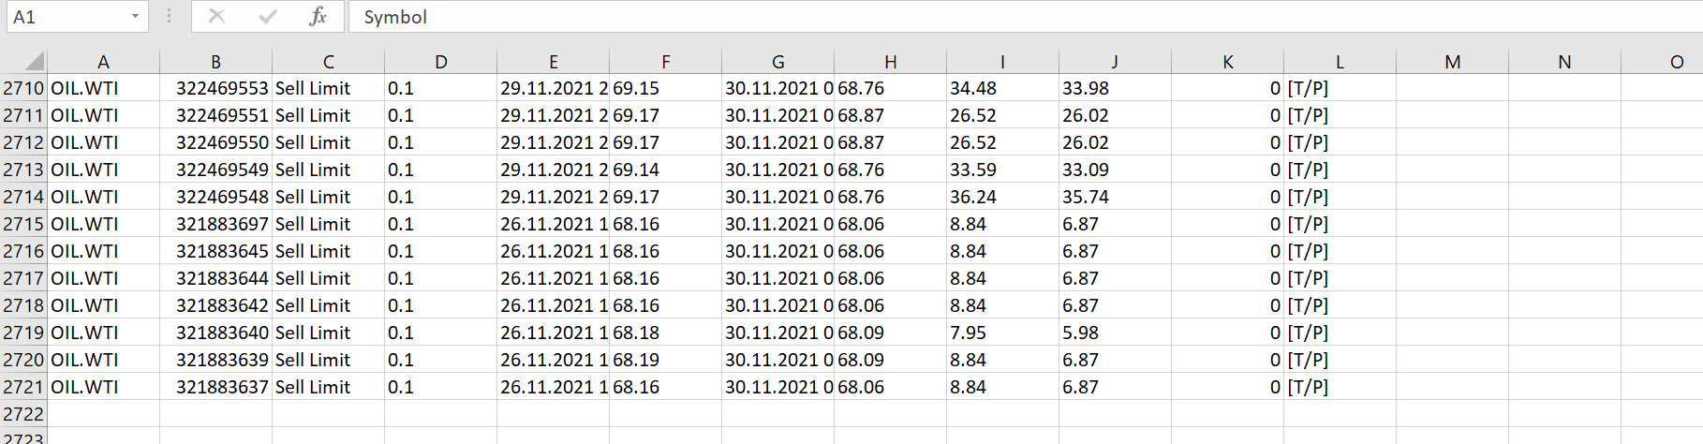Select row 2710 header

click(23, 88)
